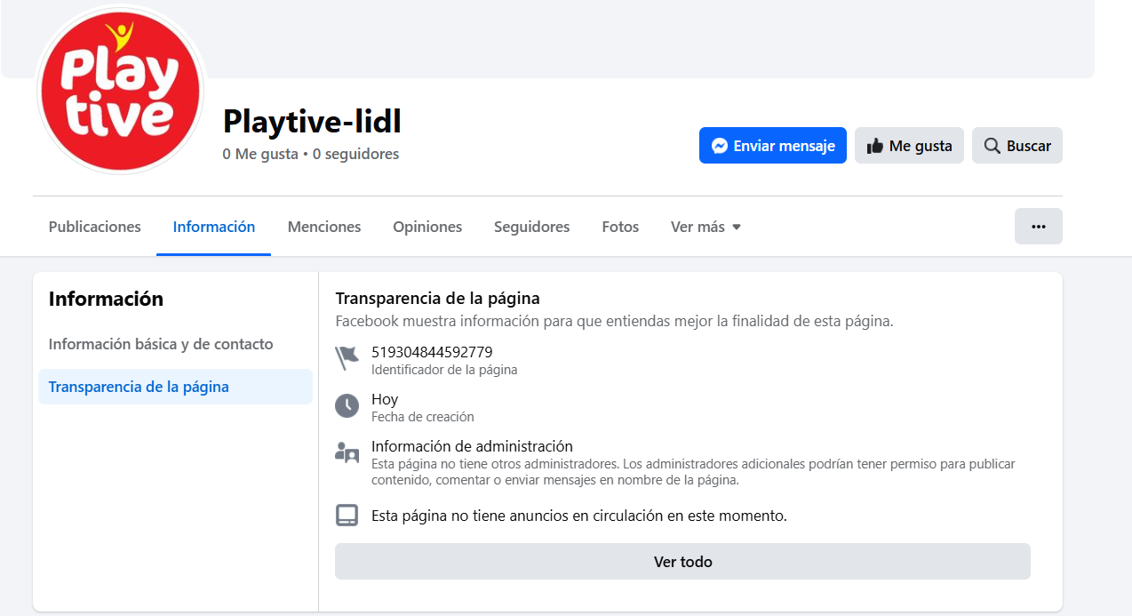Click the Enviar mensaje button
1132x616 pixels.
click(773, 146)
